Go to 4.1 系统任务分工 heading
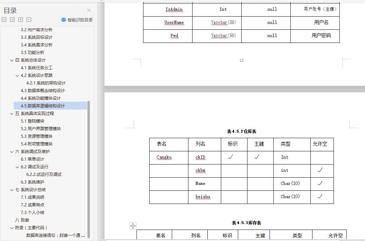The height and width of the screenshot is (241, 365). [x=37, y=68]
